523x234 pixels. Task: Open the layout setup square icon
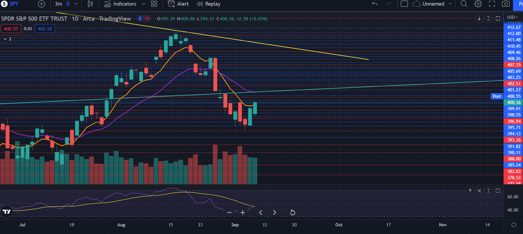tap(404, 4)
